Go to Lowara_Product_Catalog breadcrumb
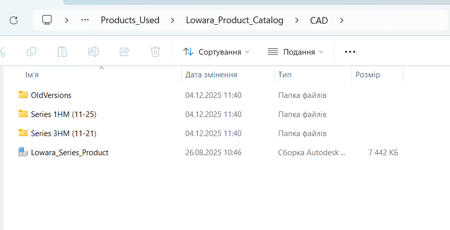Image resolution: width=450 pixels, height=230 pixels. point(234,20)
